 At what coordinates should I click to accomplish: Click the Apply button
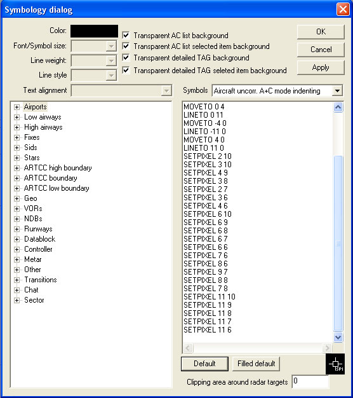[x=321, y=67]
